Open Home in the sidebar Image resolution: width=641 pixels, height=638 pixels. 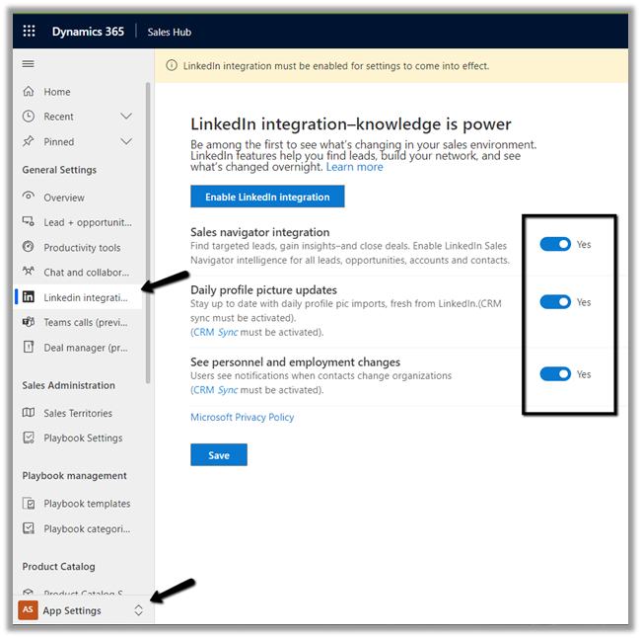(x=78, y=91)
